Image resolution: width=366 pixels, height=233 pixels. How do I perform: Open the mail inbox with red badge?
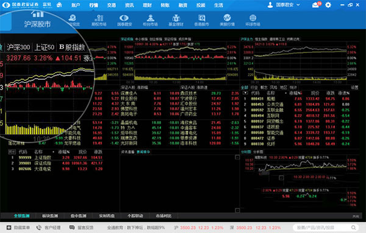point(316,5)
